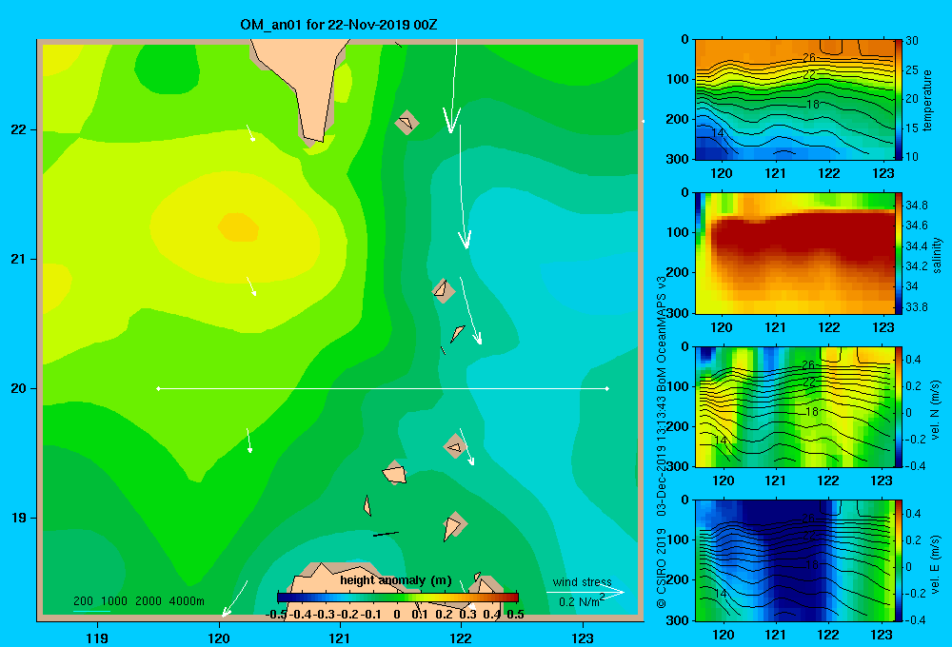The height and width of the screenshot is (647, 952).
Task: Open the northward velocity section plot
Action: coord(794,406)
